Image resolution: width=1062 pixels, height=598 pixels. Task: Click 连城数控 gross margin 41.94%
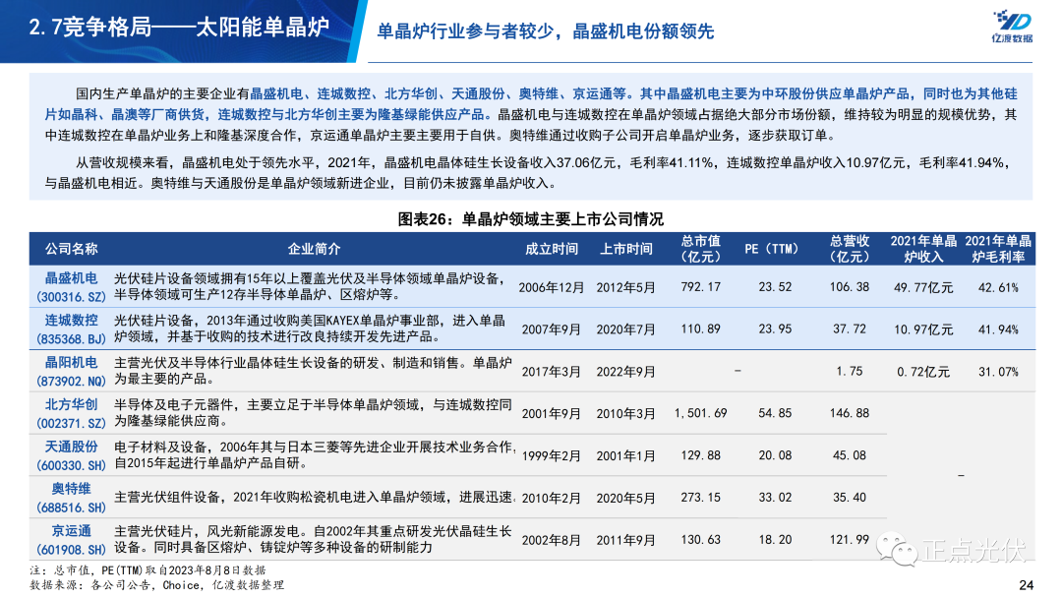click(998, 329)
